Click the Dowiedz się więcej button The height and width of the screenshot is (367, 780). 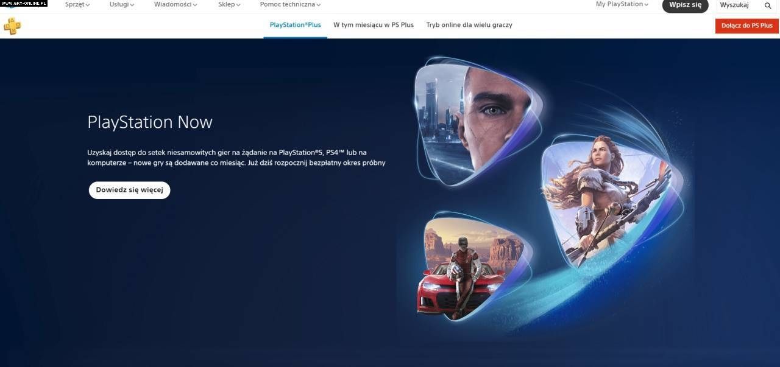(129, 190)
